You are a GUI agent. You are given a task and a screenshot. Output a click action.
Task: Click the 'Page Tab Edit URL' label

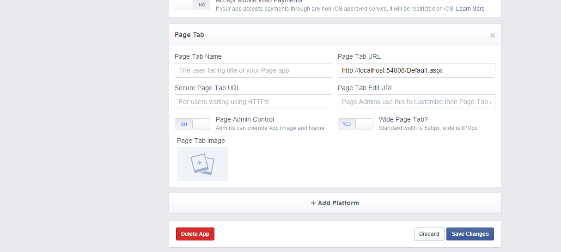pos(366,88)
